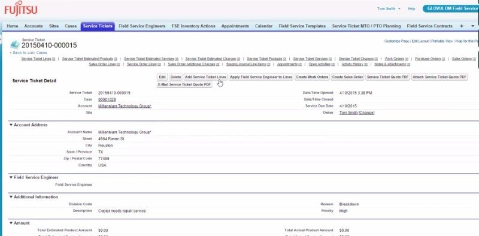Image resolution: width=479 pixels, height=236 pixels.
Task: Switch to the Field Service Engineers tab
Action: tap(142, 26)
